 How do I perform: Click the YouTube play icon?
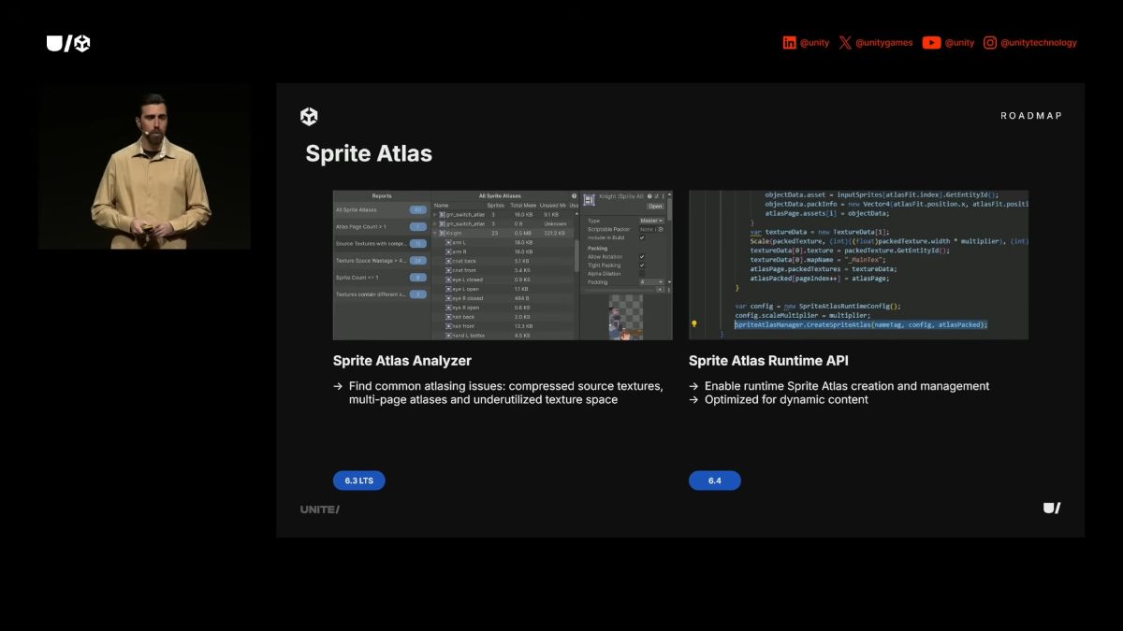(931, 43)
